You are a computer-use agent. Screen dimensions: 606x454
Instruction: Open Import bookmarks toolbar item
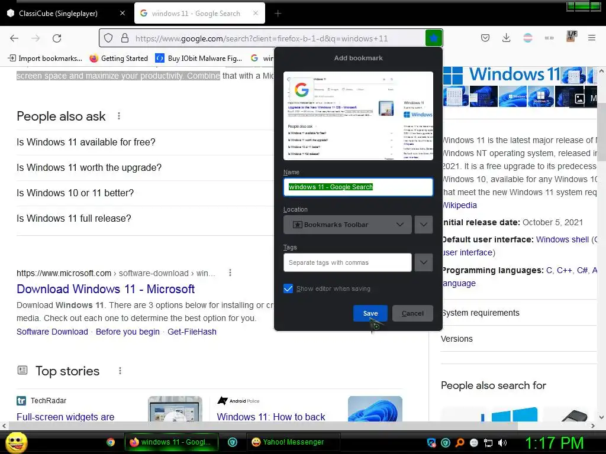[x=45, y=59]
